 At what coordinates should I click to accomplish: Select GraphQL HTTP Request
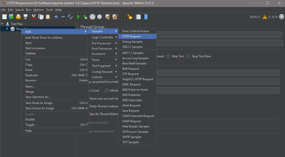tap(137, 79)
